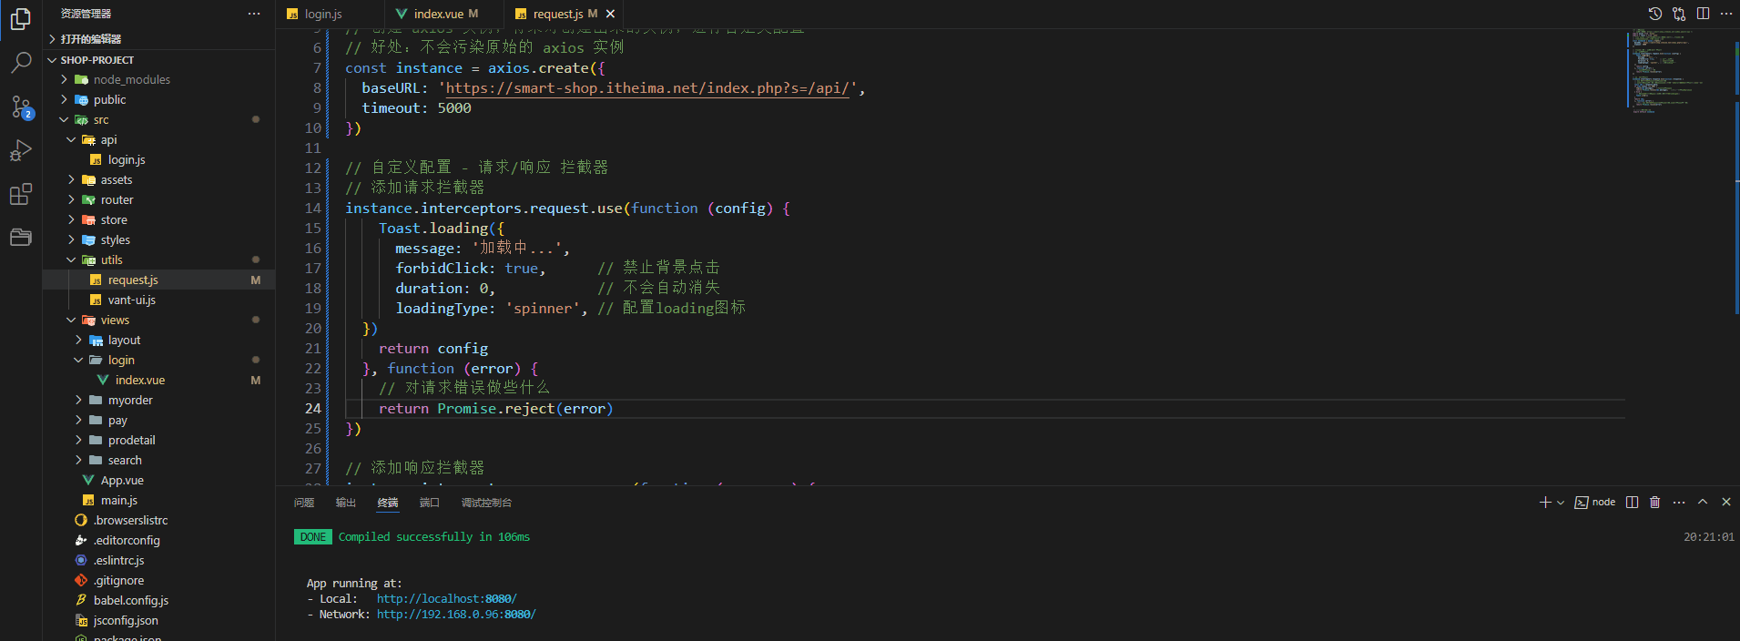Open the project manager folder icon
This screenshot has height=641, width=1740.
tap(20, 238)
